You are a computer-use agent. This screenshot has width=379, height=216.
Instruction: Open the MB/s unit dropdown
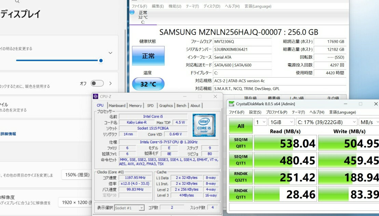[368, 122]
